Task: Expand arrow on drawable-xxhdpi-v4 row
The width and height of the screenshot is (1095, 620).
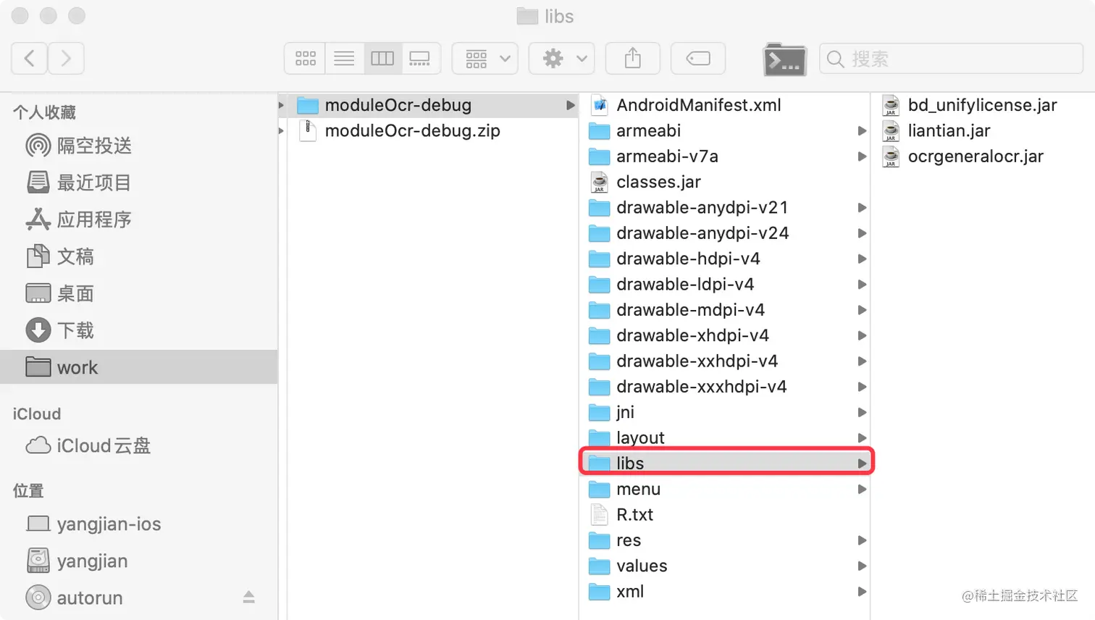Action: pyautogui.click(x=862, y=361)
